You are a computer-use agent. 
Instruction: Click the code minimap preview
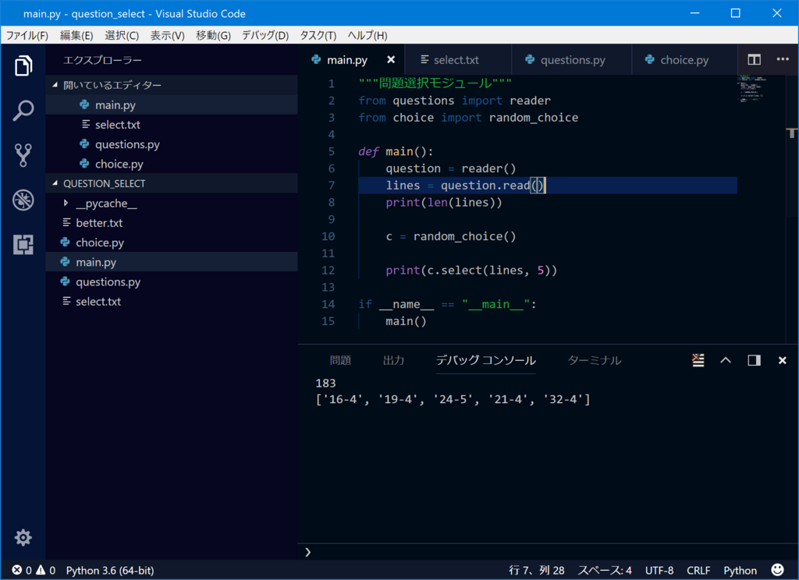[x=753, y=89]
